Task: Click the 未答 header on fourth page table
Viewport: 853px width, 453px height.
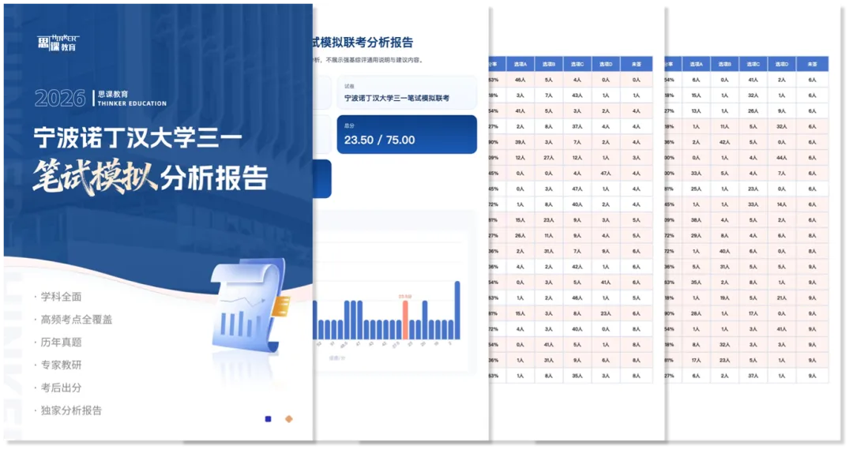Action: coord(812,64)
